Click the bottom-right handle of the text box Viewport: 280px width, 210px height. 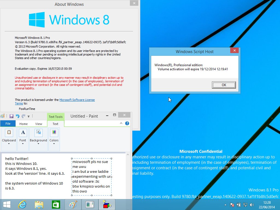click(x=112, y=195)
